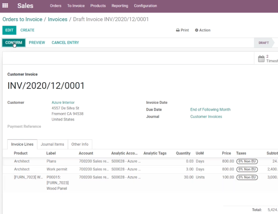
Task: Sort by Product column header
Action: point(20,153)
